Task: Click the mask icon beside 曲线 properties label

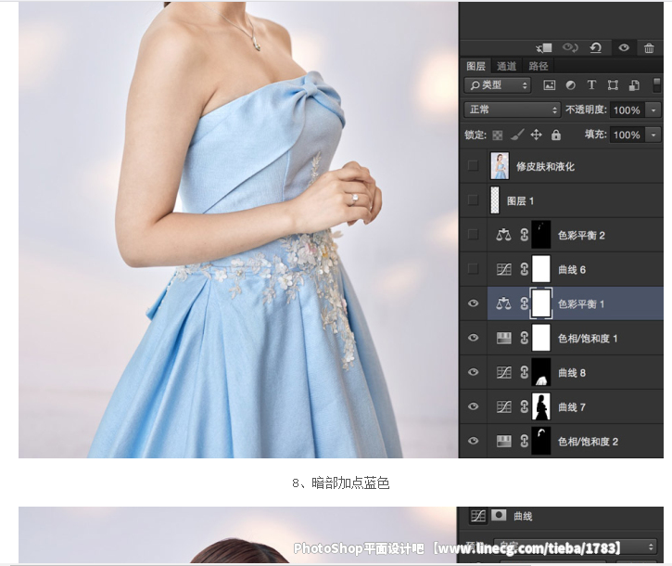Action: (x=499, y=515)
